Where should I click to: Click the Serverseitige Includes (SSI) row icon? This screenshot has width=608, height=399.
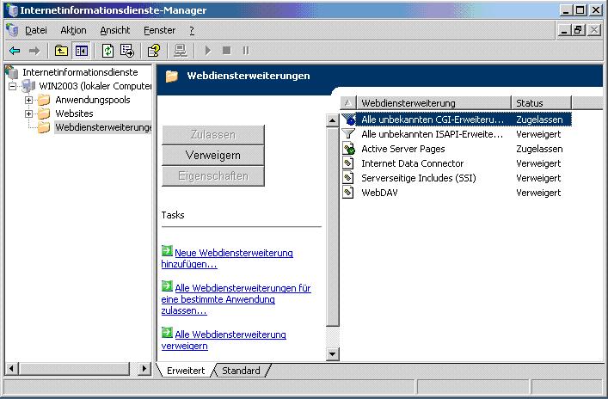[348, 178]
